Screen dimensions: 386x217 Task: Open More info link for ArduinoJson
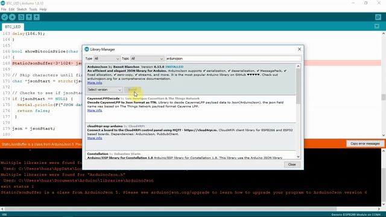pos(95,83)
